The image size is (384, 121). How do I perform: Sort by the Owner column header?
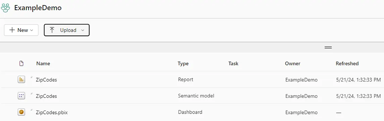[x=293, y=64]
